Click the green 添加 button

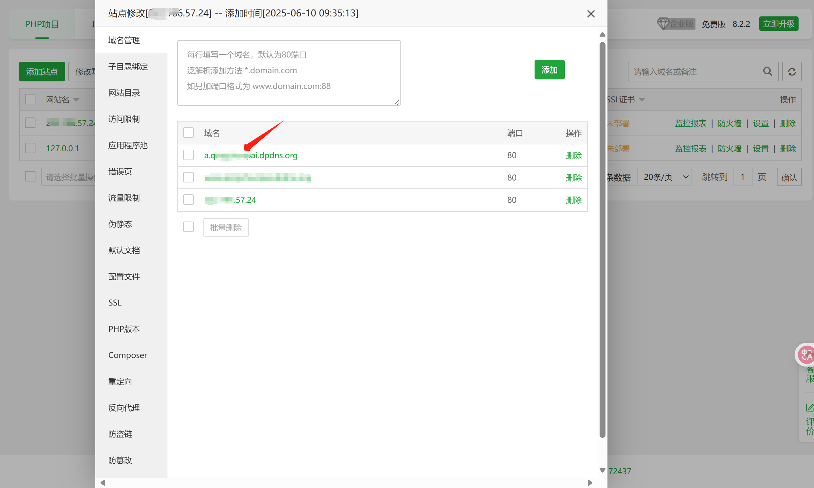click(549, 70)
